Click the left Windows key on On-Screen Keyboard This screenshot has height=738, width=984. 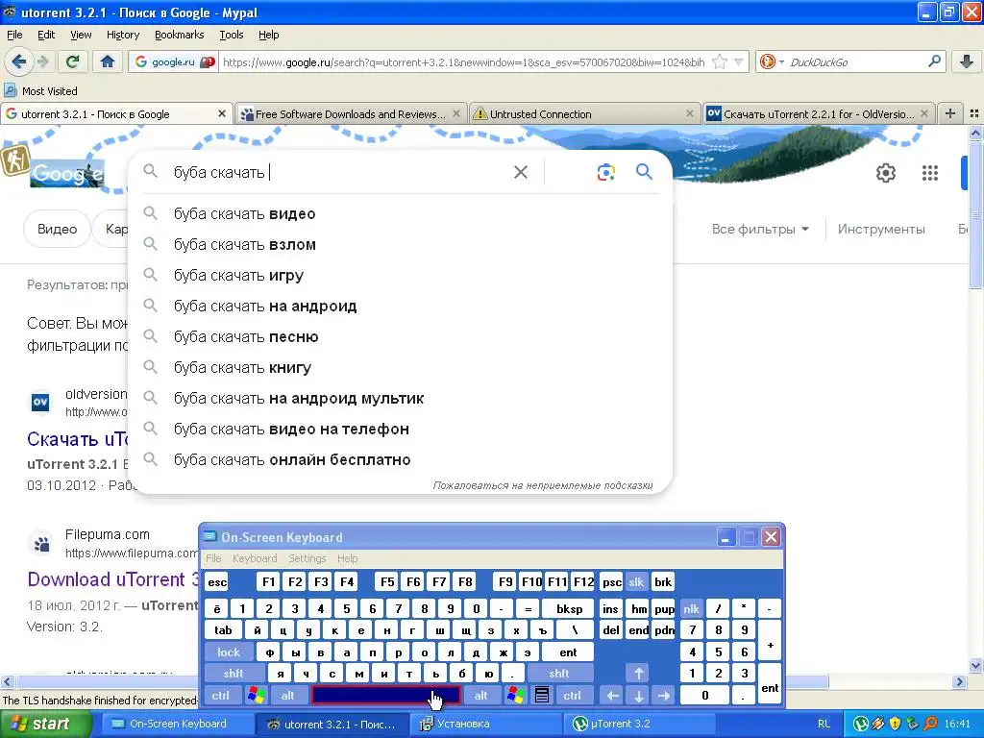pyautogui.click(x=256, y=695)
